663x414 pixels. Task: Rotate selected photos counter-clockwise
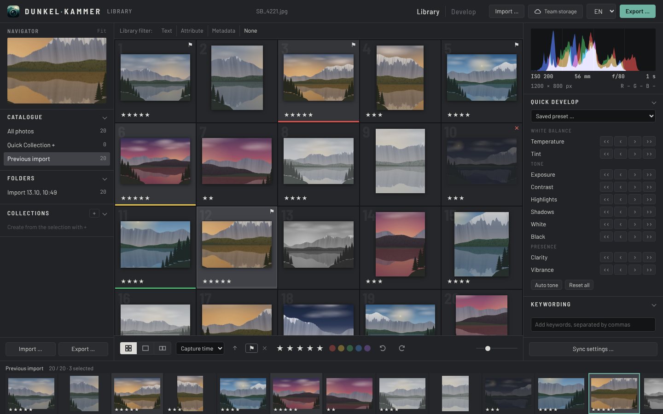coord(383,348)
